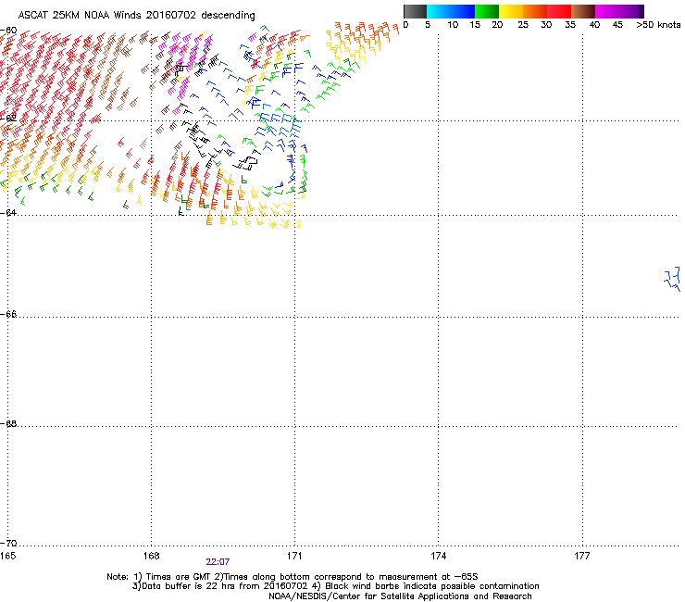This screenshot has height=602, width=685.
Task: Click the note 'Black wind barbs indicate possible contamination'
Action: tap(432, 586)
